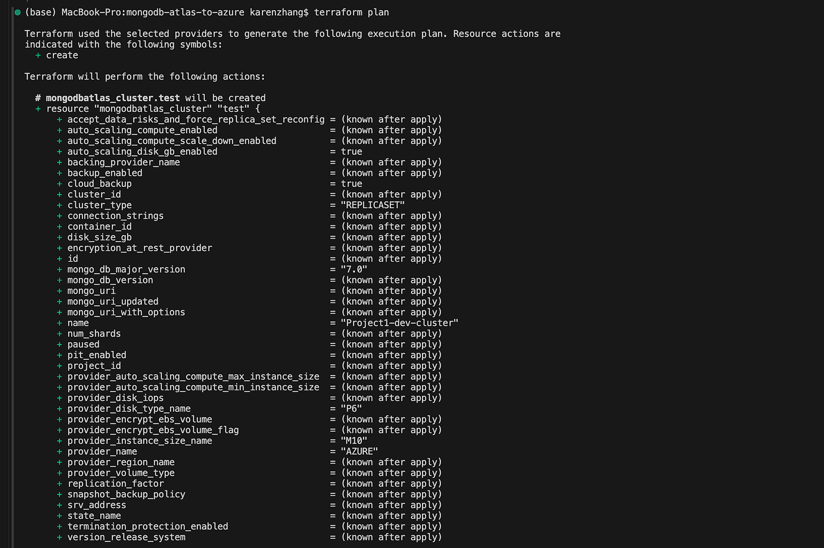The width and height of the screenshot is (824, 548).
Task: Click the backing_provider_name attribute
Action: pyautogui.click(x=124, y=162)
